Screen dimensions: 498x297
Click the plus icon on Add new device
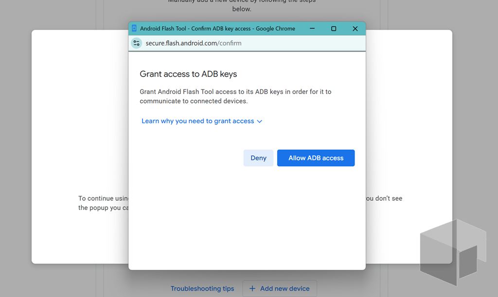click(x=252, y=288)
